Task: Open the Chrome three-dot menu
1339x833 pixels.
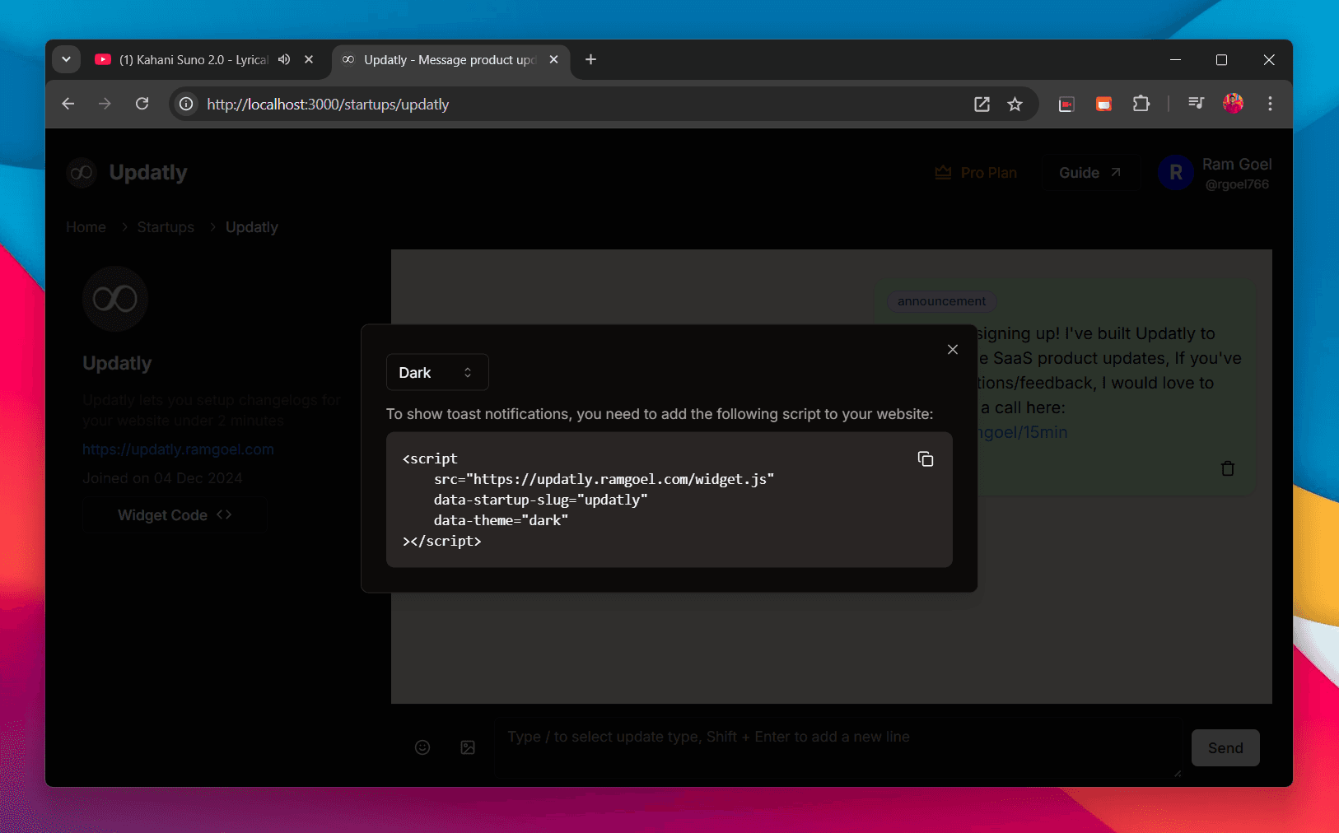Action: 1270,104
